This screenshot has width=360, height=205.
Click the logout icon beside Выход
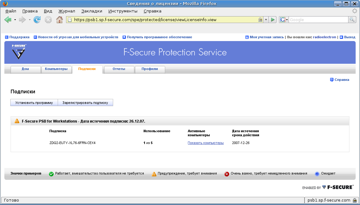[341, 37]
